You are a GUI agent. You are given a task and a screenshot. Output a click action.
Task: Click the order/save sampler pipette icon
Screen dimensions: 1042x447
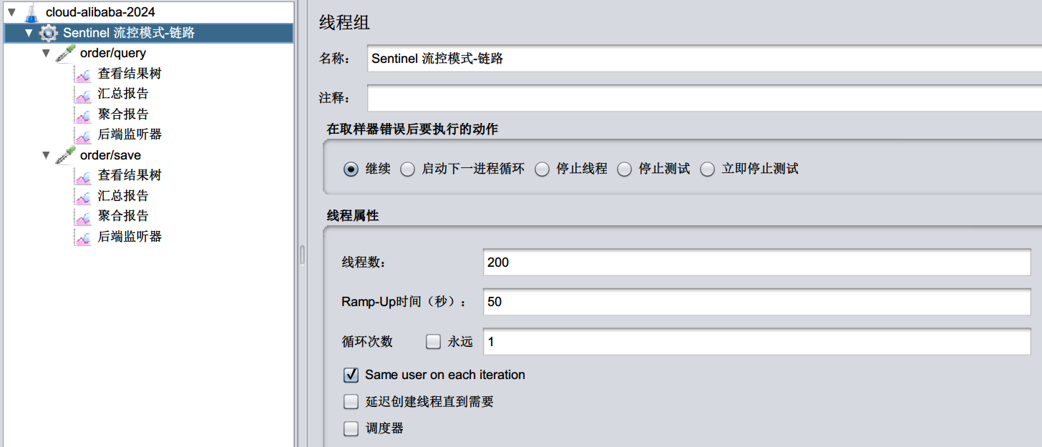pyautogui.click(x=66, y=154)
